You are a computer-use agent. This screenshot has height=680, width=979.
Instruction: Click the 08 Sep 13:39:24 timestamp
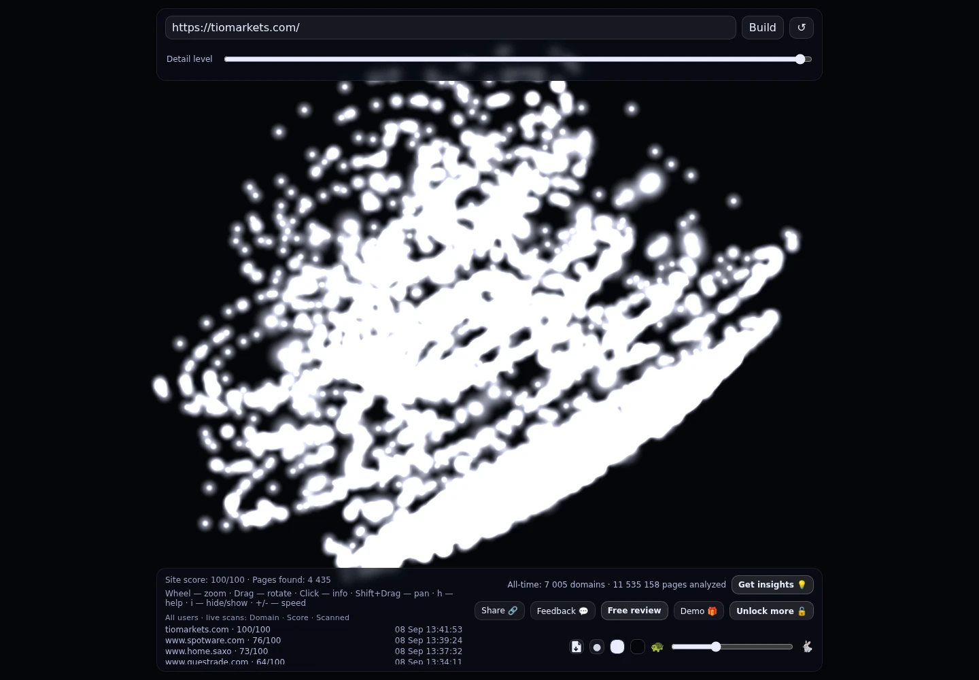(x=428, y=641)
